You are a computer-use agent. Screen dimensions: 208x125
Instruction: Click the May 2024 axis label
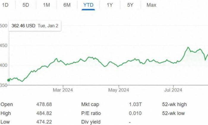[x=119, y=90]
